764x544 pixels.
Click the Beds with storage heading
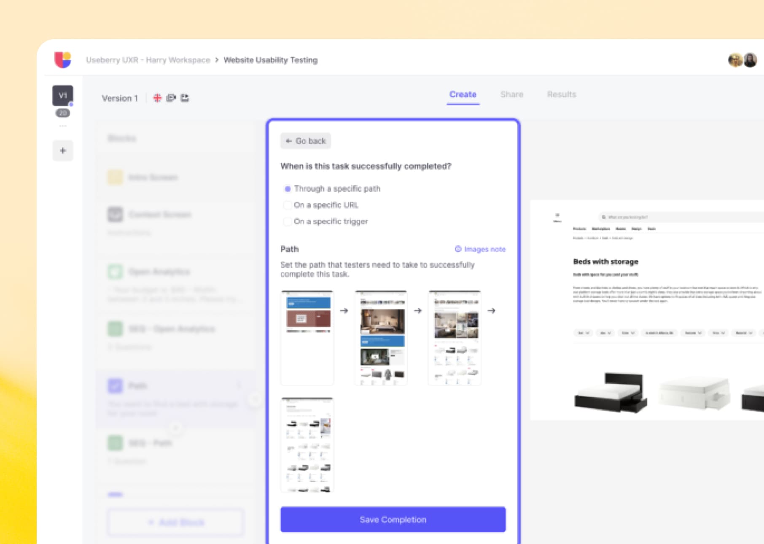(605, 261)
